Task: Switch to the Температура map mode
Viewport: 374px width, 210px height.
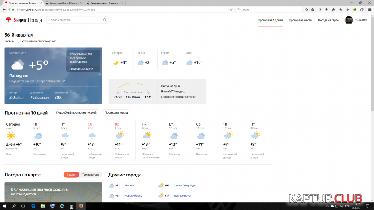Action: tap(91, 175)
